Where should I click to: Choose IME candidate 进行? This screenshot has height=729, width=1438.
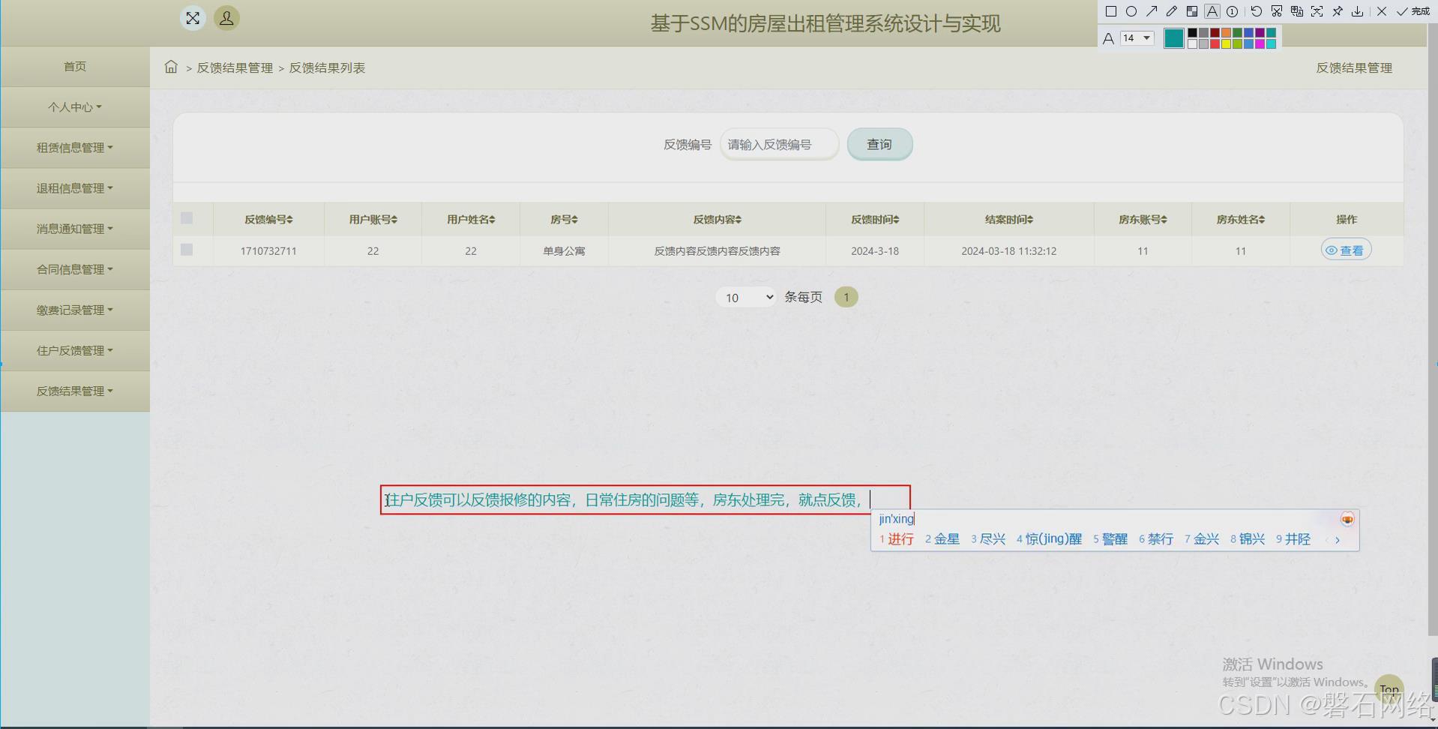point(897,539)
